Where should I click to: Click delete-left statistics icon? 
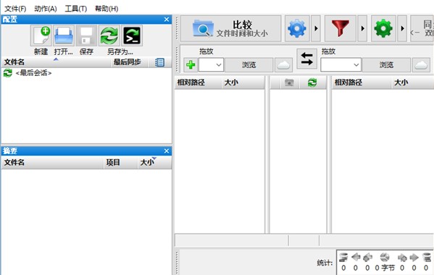(x=343, y=258)
